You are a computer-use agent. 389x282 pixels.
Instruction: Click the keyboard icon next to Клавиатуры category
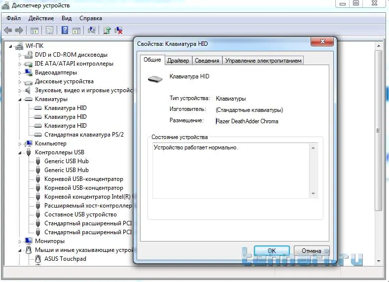29,99
